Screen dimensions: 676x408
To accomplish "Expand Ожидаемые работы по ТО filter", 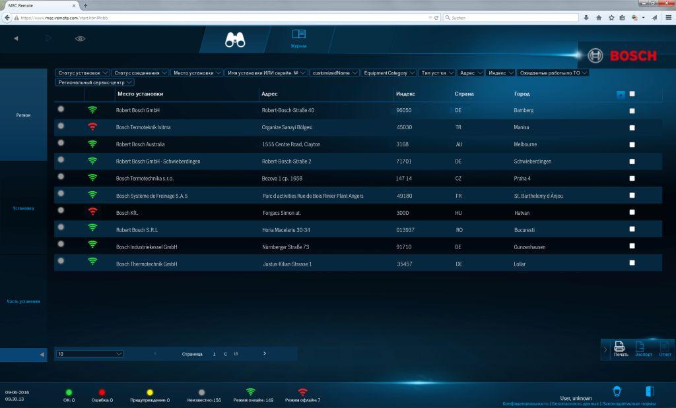I will click(553, 73).
